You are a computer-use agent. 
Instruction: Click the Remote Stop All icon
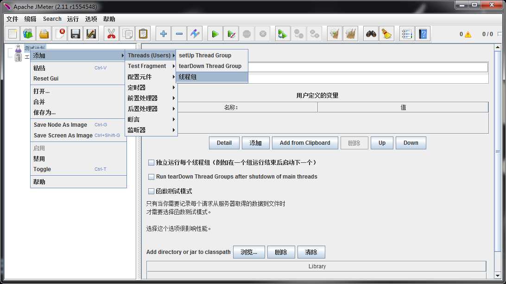[x=298, y=33]
